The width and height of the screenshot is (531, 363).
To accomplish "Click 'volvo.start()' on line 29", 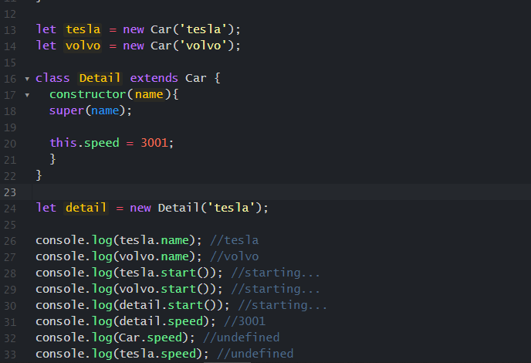I will click(x=164, y=289).
